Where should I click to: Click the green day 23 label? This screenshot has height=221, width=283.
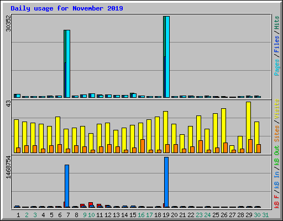click(x=199, y=215)
